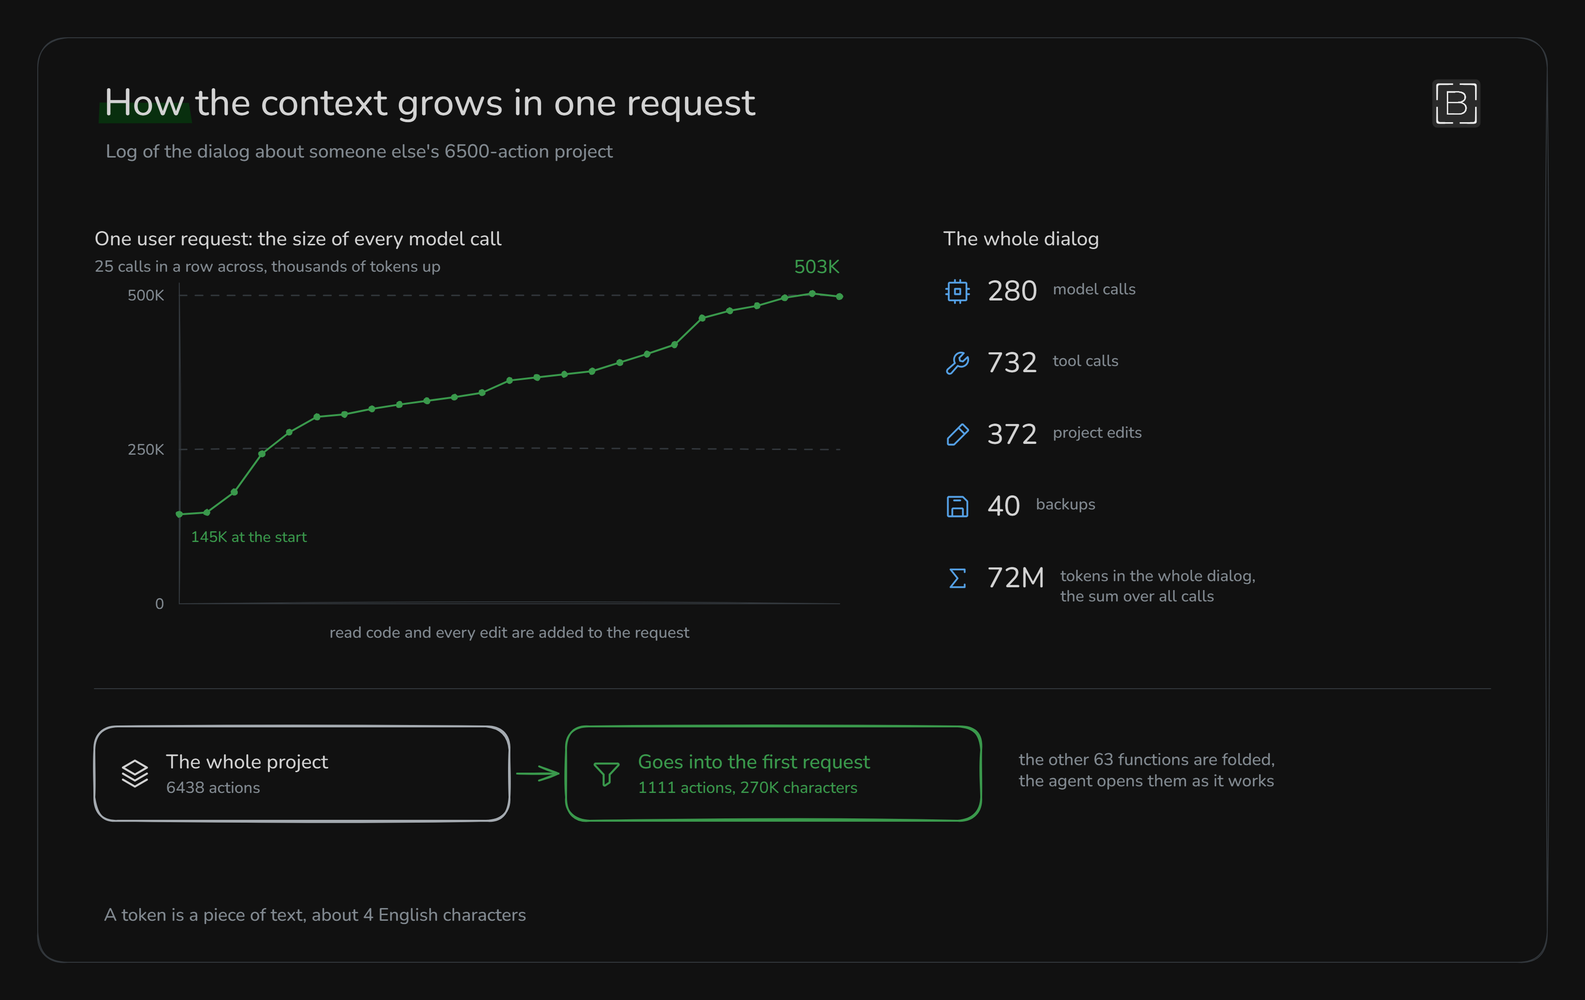Click 'read code and every edit' caption
Screen dimensions: 1585x1000
tap(509, 633)
